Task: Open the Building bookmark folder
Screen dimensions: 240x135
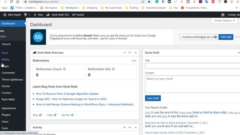Action: tap(132, 7)
